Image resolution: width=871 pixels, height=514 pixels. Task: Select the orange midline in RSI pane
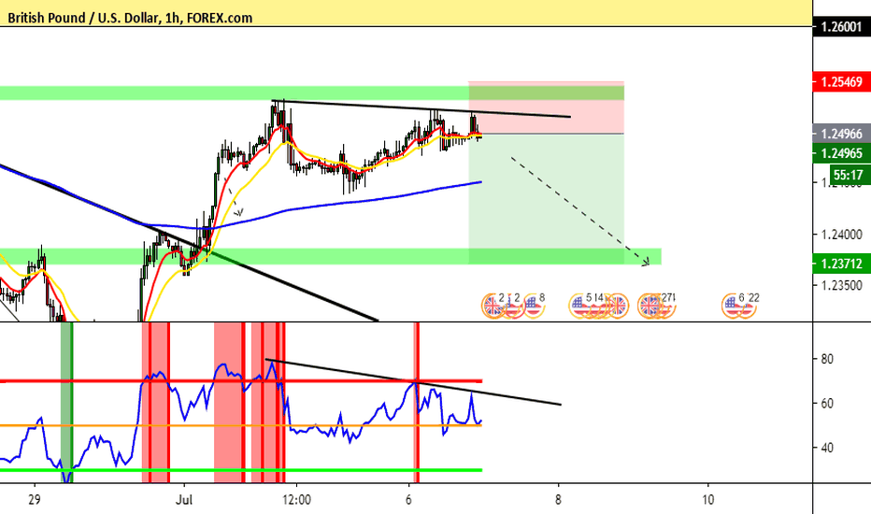[241, 425]
